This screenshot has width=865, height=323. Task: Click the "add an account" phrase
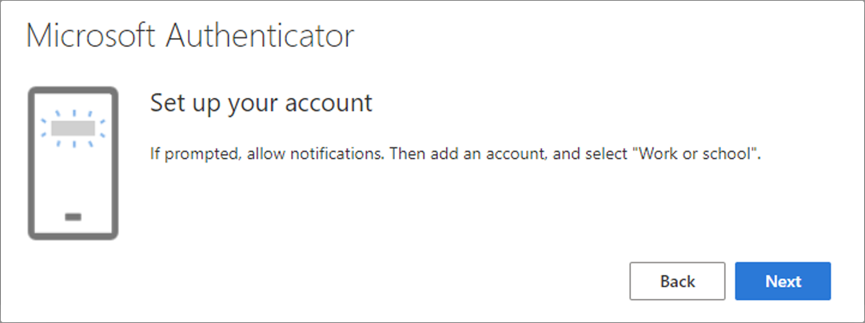click(x=481, y=153)
